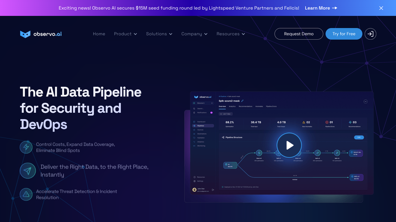Screen dimensions: 396x222
Task: Click the observo.ai fox logo
Action: tap(41, 34)
